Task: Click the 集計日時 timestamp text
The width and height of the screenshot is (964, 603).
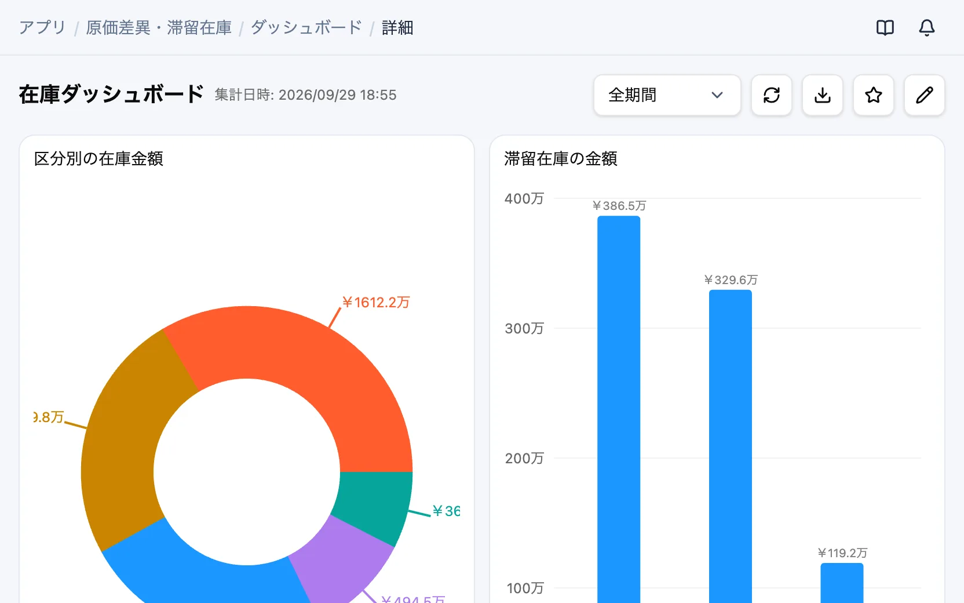Action: pyautogui.click(x=306, y=95)
